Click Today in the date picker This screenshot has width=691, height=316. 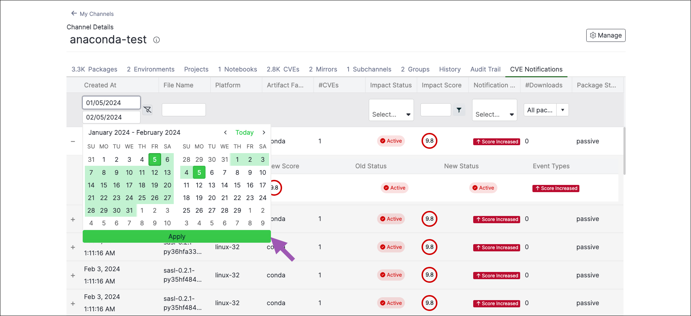[245, 133]
